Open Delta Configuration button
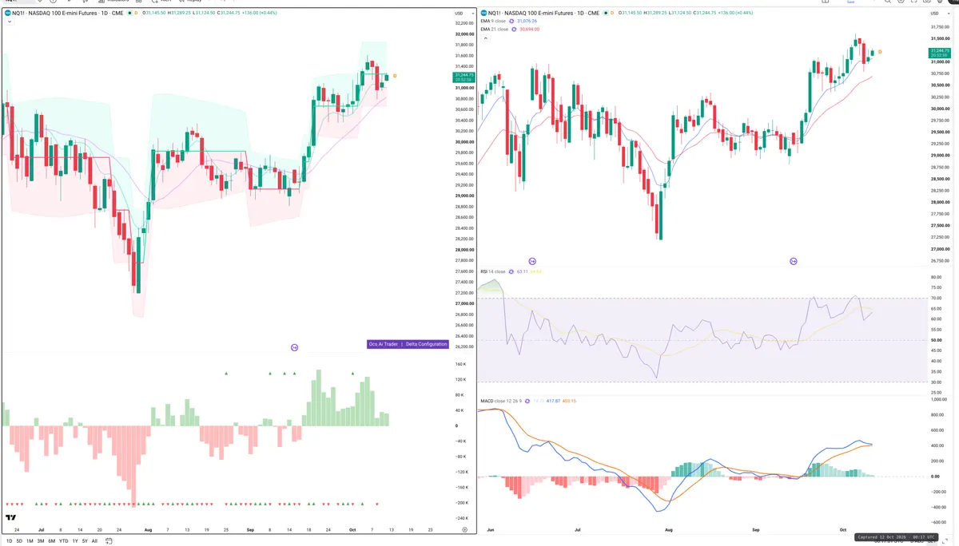This screenshot has width=959, height=546. click(426, 344)
